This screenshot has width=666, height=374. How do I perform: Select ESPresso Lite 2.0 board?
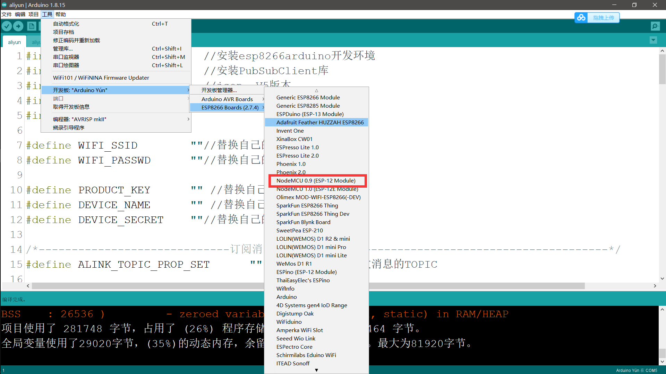[x=316, y=155]
